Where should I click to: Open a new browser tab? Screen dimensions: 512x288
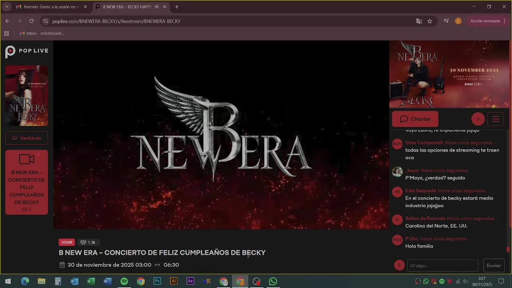[177, 7]
